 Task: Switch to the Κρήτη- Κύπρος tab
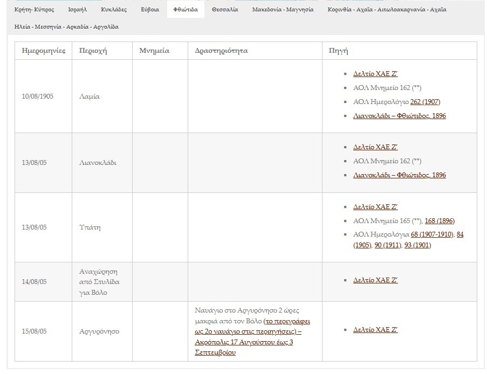35,10
